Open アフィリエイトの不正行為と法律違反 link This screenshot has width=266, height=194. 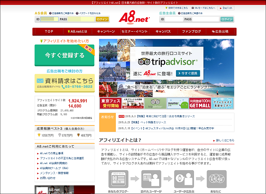[x=62, y=158]
